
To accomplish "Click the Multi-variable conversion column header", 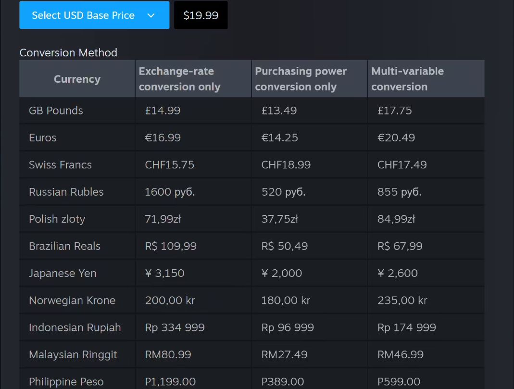I will (x=407, y=79).
